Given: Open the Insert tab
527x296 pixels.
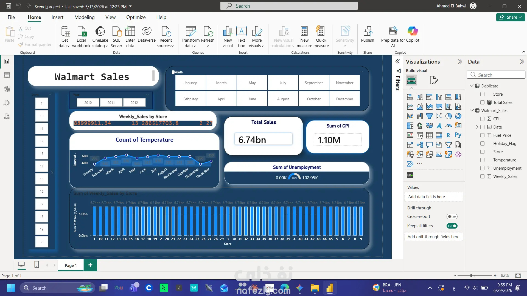Looking at the screenshot, I should 57,17.
